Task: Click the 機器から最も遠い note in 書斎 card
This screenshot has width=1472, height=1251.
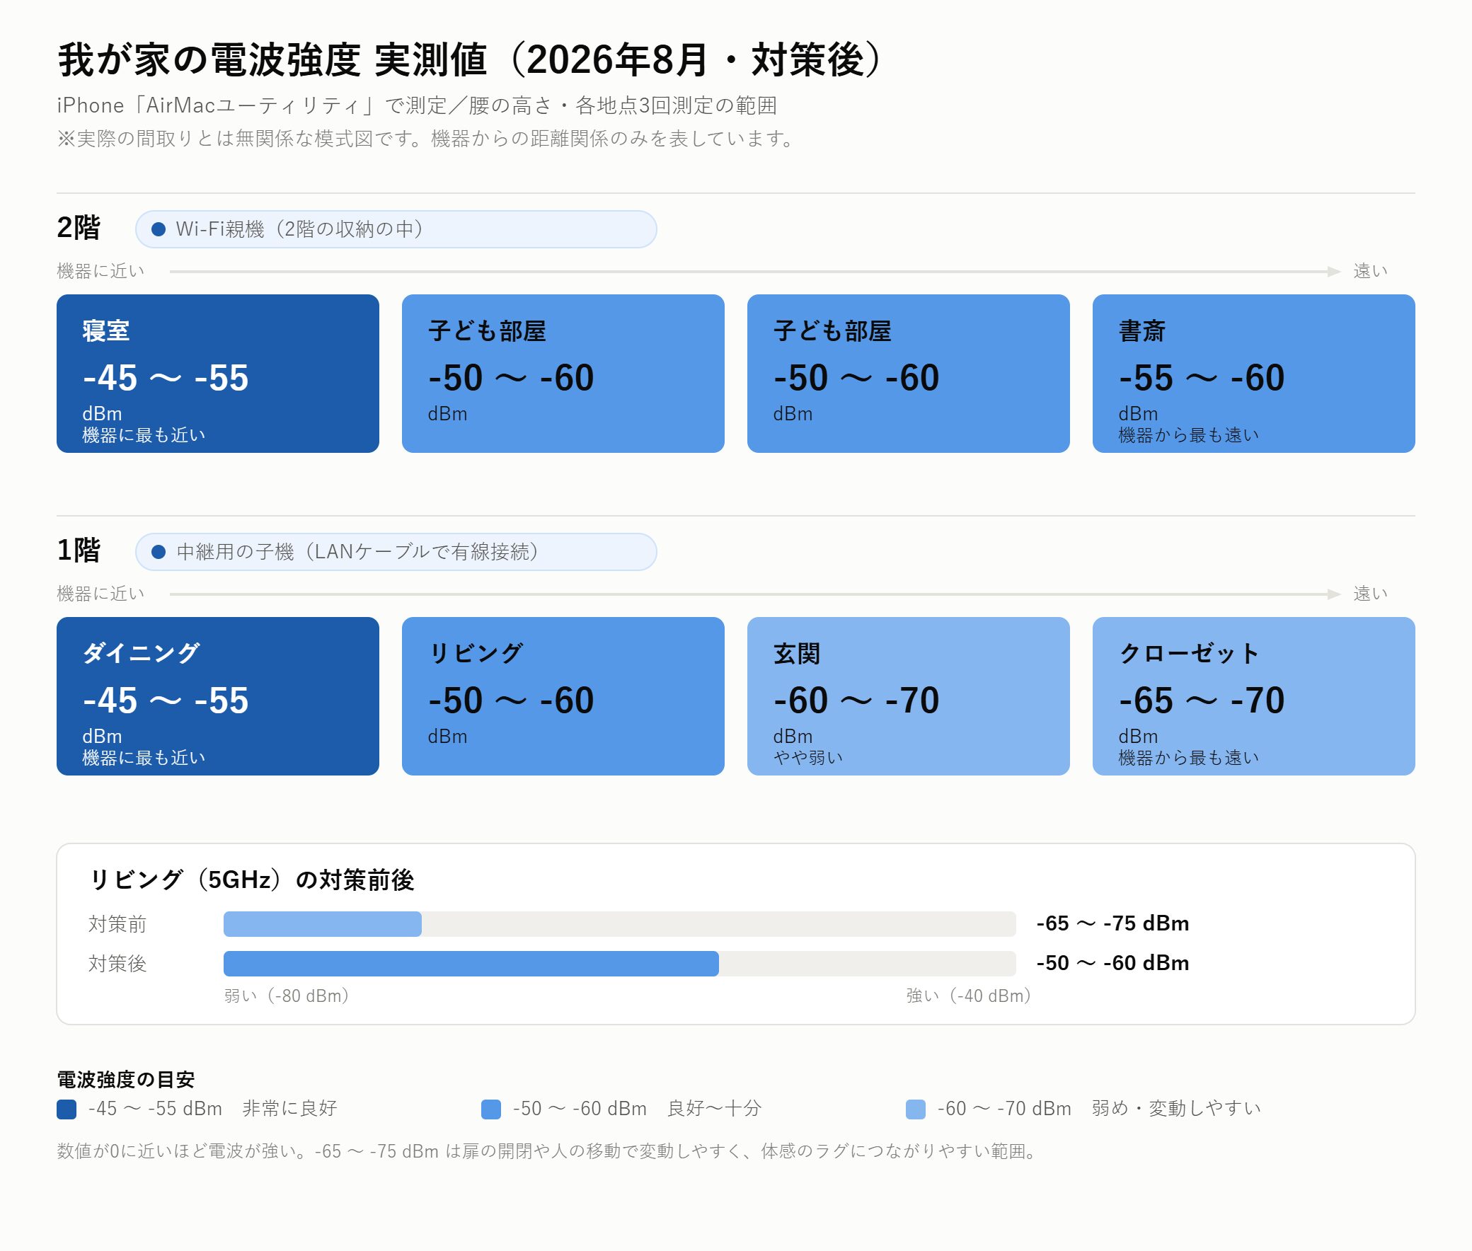Action: (1189, 434)
